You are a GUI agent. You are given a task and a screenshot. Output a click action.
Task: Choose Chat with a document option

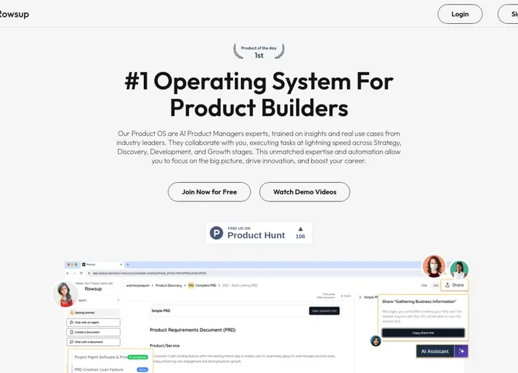[93, 342]
